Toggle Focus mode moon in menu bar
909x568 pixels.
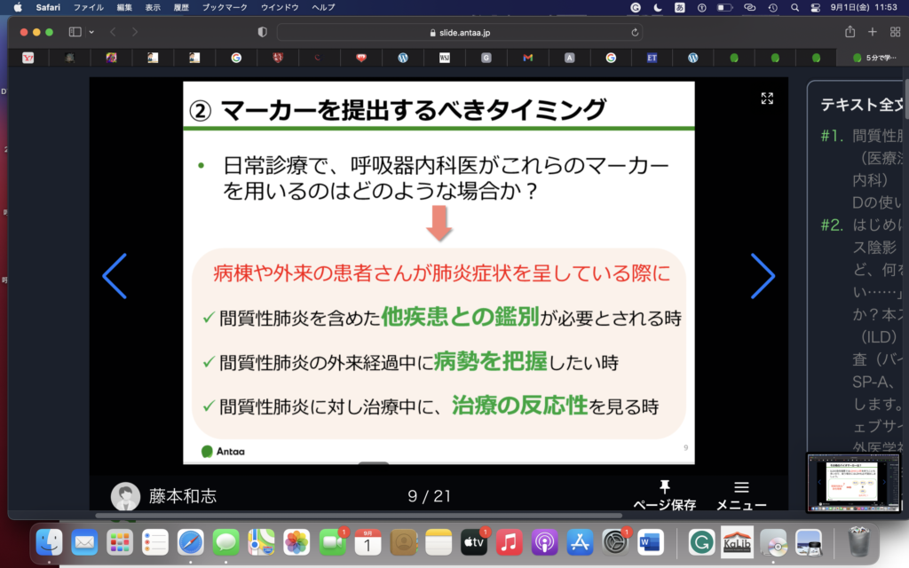click(x=658, y=7)
